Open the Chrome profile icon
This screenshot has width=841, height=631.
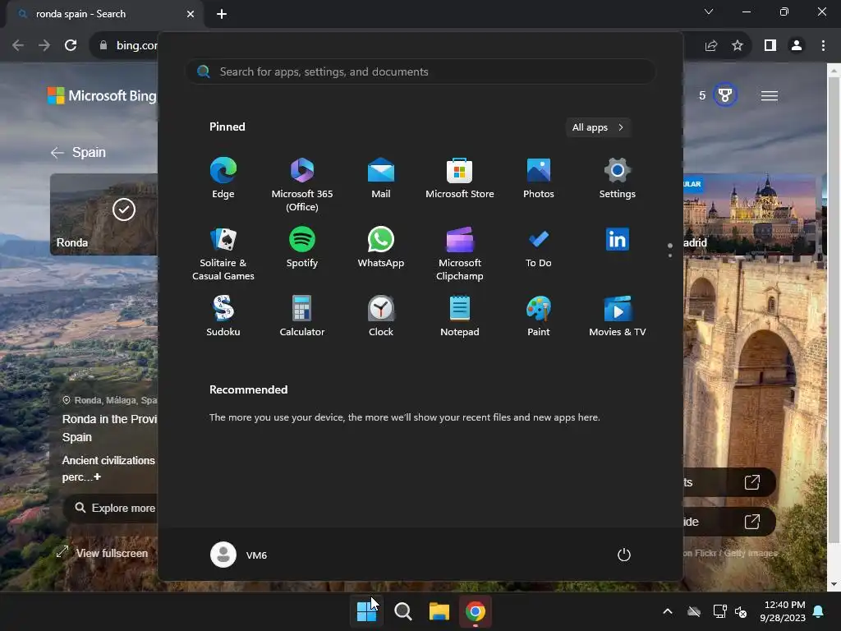tap(797, 46)
